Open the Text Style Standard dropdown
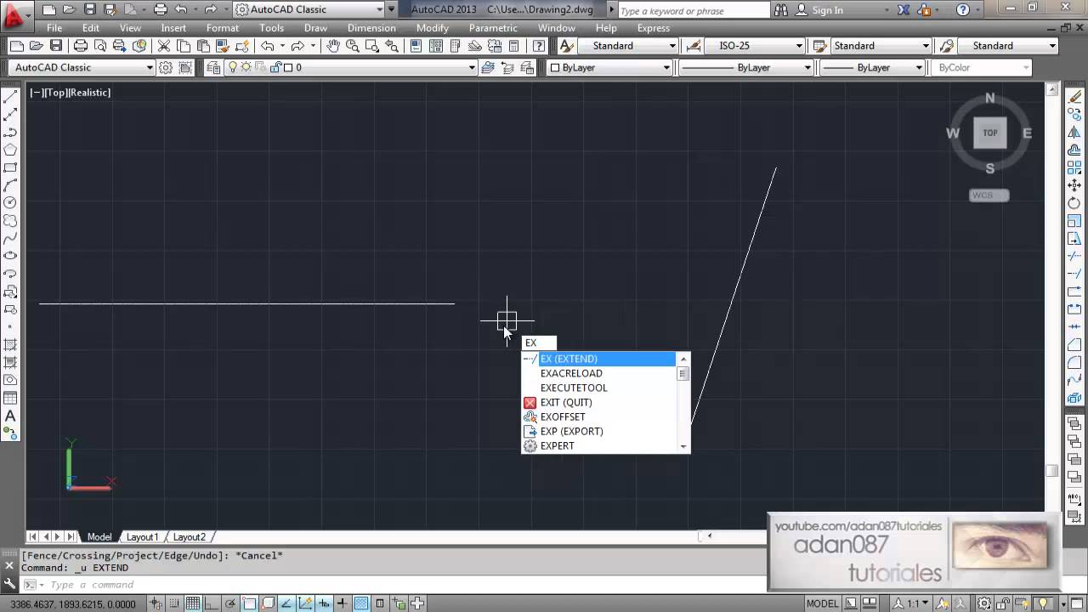The width and height of the screenshot is (1088, 612). (629, 46)
